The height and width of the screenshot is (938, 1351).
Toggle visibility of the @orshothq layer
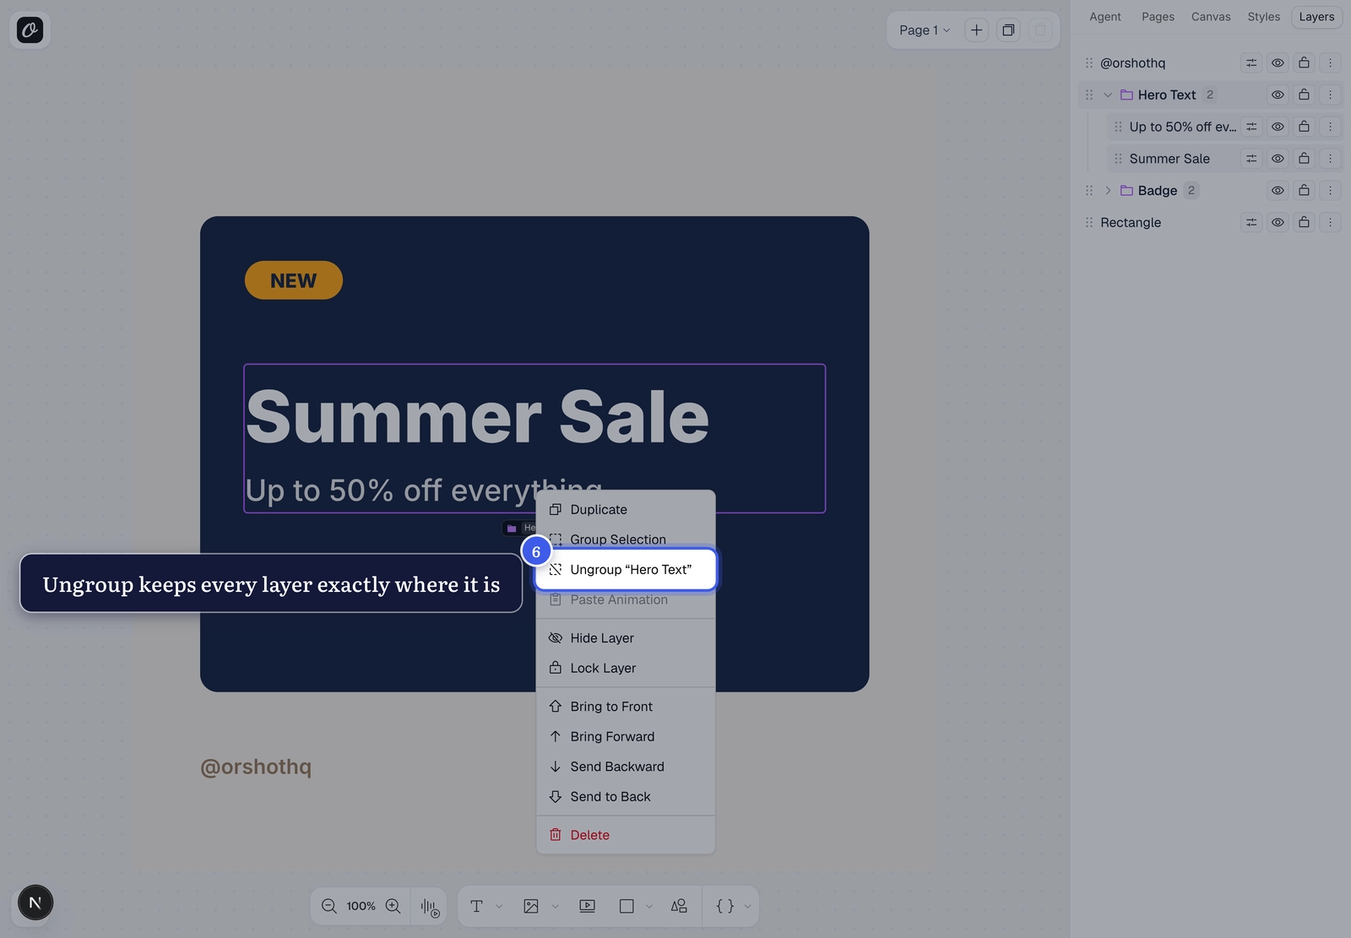pos(1278,63)
